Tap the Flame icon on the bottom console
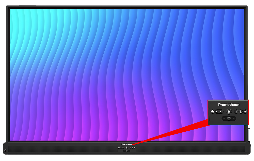 (127, 147)
